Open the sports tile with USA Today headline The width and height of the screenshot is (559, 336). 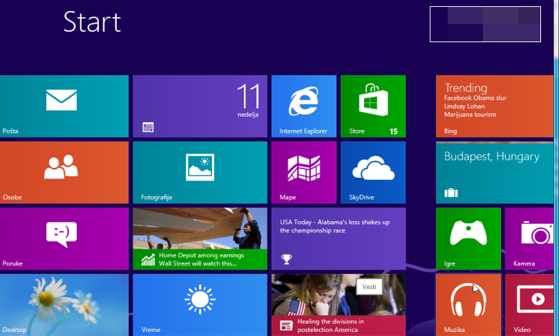coord(339,239)
